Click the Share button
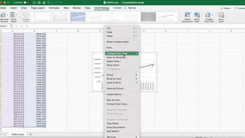Screen dimensions: 245x138 pyautogui.click(x=225, y=8)
